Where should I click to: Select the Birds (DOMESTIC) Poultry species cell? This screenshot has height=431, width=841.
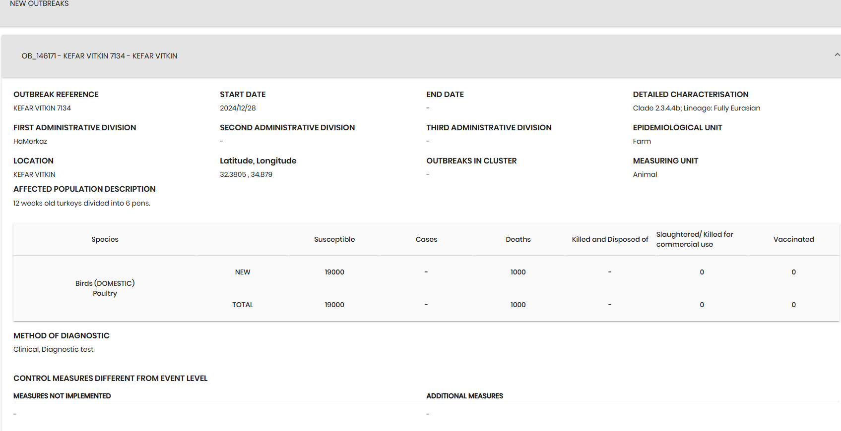[x=105, y=288]
